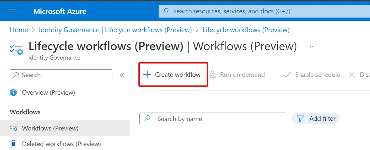The image size is (370, 150).
Task: Click the Microsoft Azure home title
Action: tap(60, 11)
